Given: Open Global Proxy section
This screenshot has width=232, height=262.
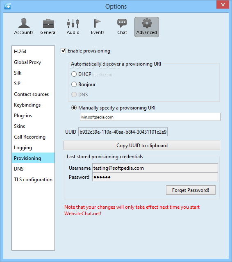Looking at the screenshot, I should pyautogui.click(x=33, y=62).
